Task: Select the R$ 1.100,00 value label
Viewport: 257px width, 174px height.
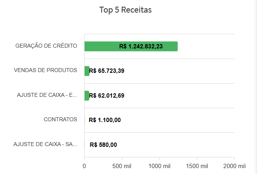Action: [105, 120]
